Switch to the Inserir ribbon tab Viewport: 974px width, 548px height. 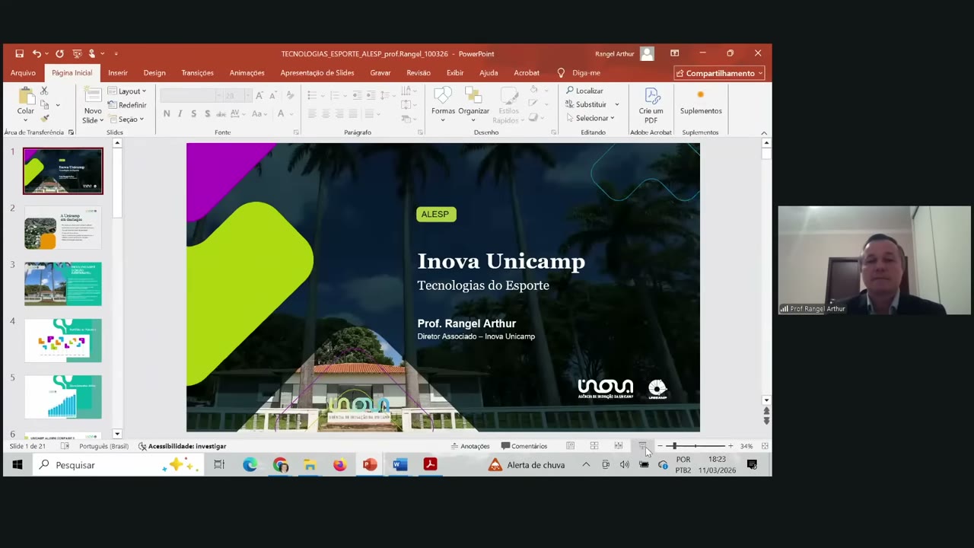coord(118,73)
